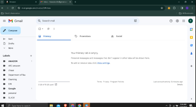Open Program Policies link
The height and width of the screenshot is (107, 196).
pos(117,82)
